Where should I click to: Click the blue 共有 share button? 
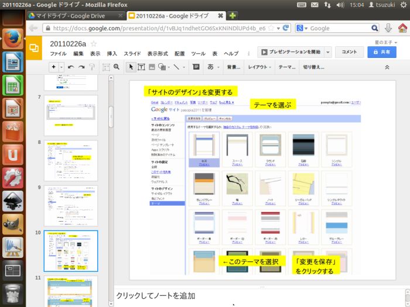(x=381, y=52)
